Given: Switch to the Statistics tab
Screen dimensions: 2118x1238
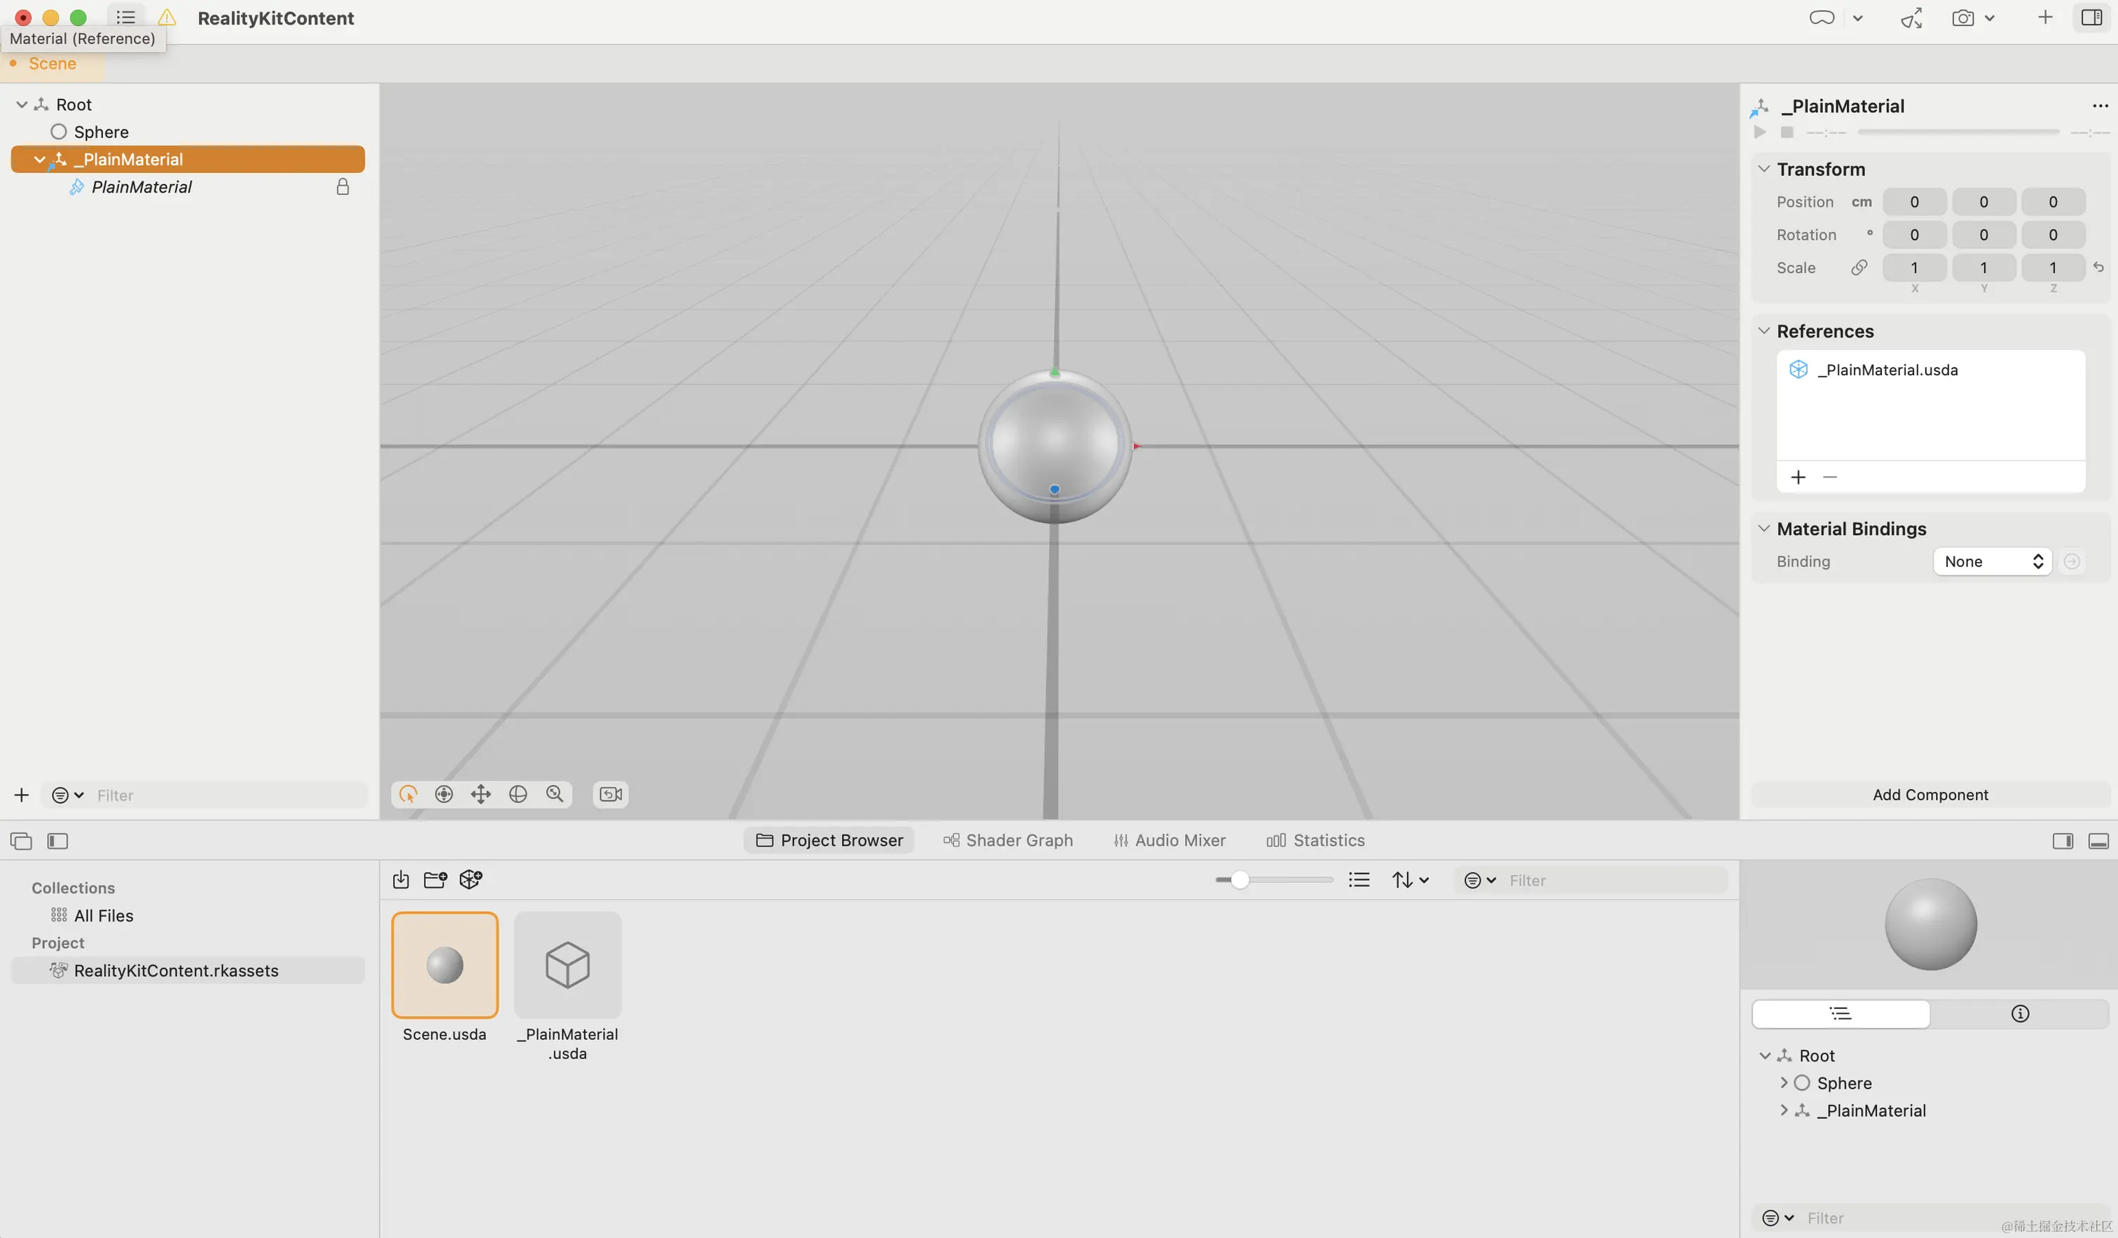Looking at the screenshot, I should pyautogui.click(x=1315, y=840).
